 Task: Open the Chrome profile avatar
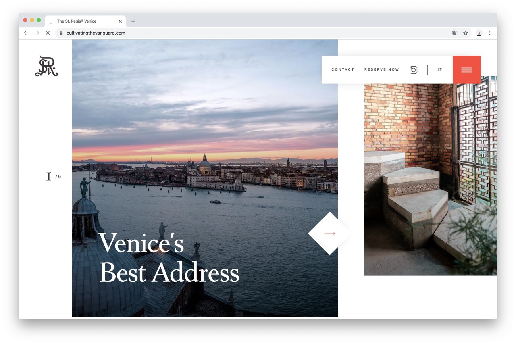tap(479, 33)
